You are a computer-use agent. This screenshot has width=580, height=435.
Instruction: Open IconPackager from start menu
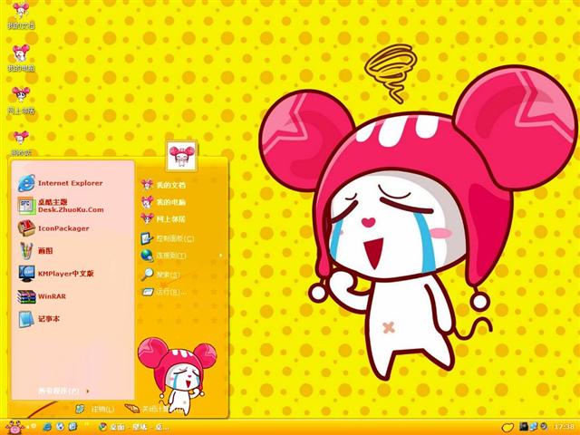[x=53, y=228]
